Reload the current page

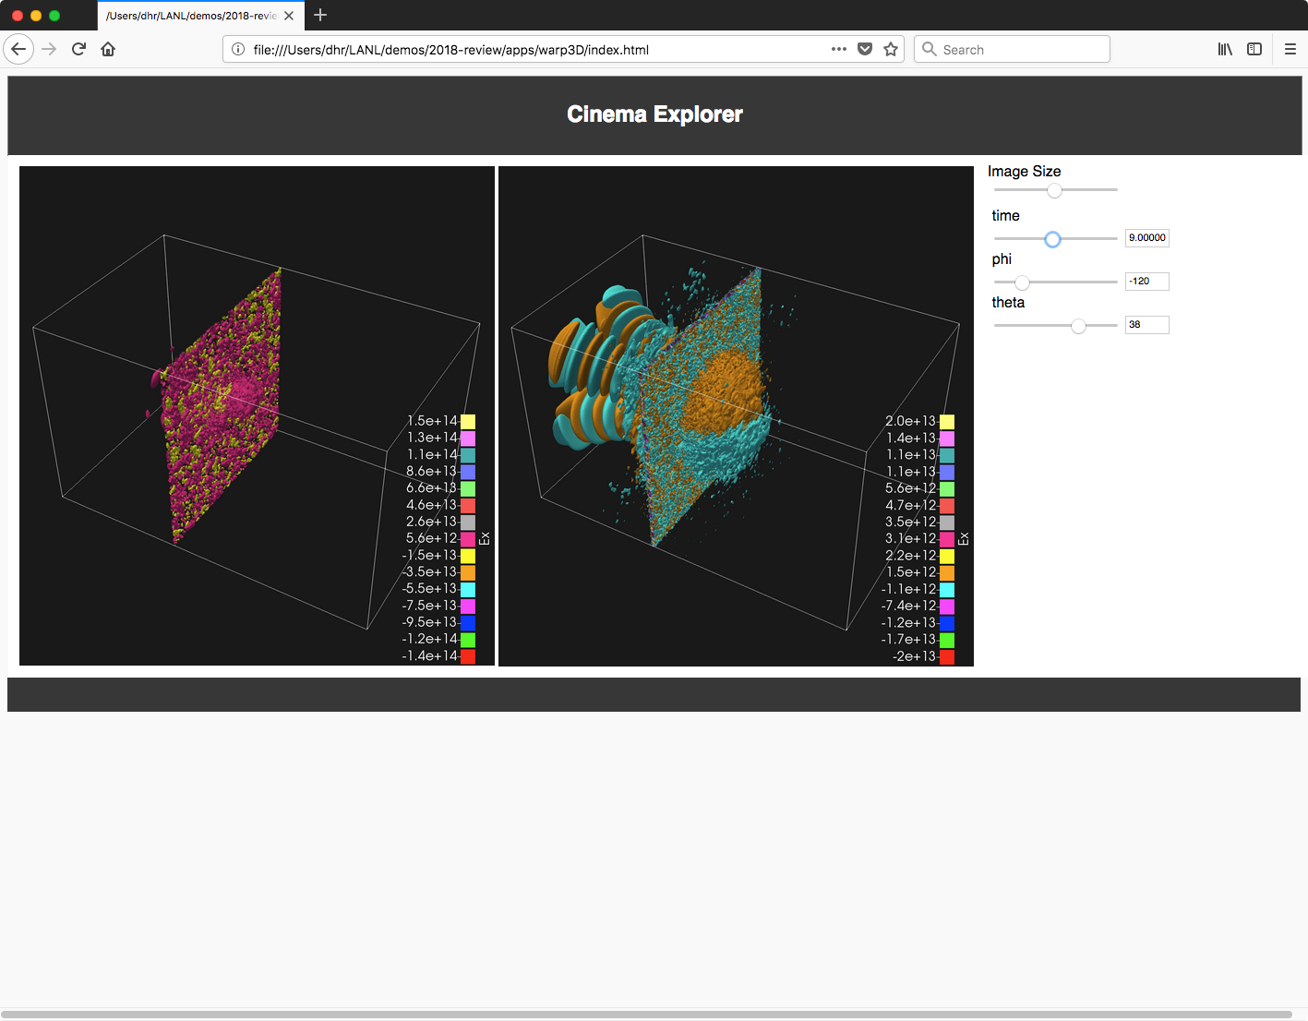pos(78,49)
